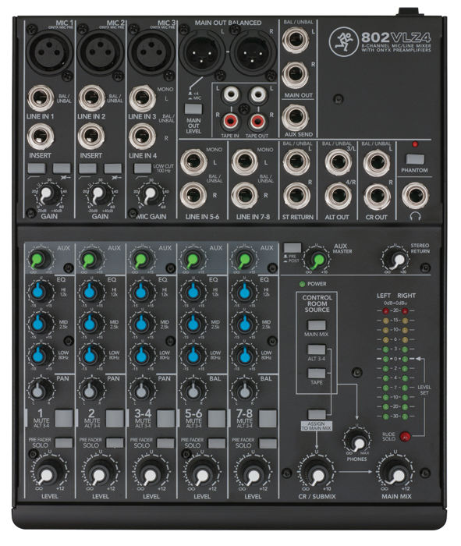This screenshot has width=461, height=546.
Task: Click the channel 1 INSERT jack
Action: tap(41, 136)
